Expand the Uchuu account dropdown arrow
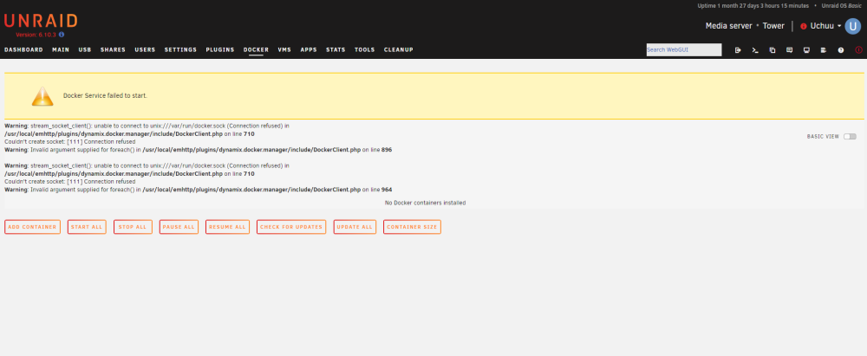 (839, 26)
